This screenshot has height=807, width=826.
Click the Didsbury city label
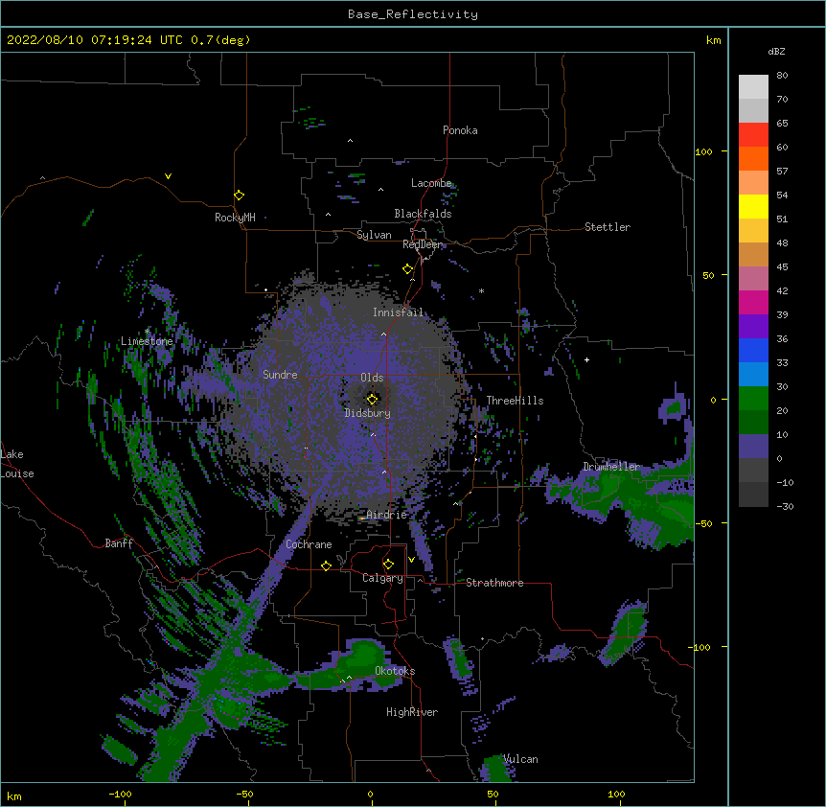click(368, 413)
